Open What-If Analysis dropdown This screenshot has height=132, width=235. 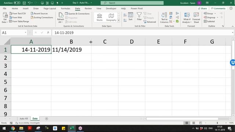187,18
